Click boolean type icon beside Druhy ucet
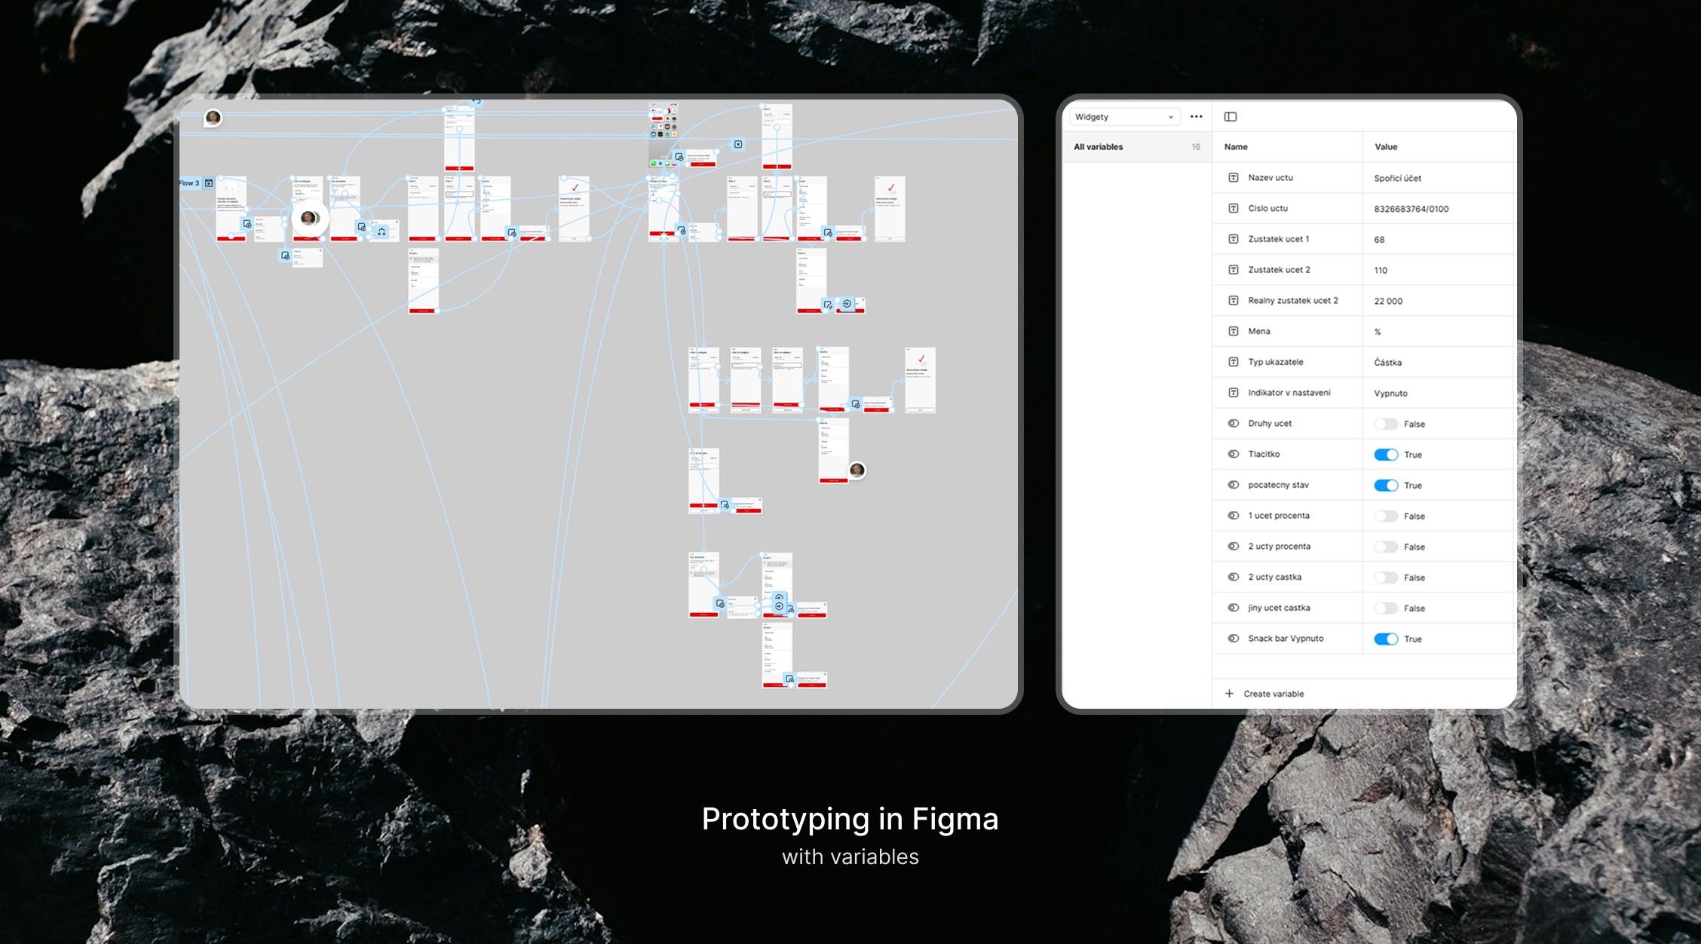The height and width of the screenshot is (944, 1701). tap(1234, 424)
